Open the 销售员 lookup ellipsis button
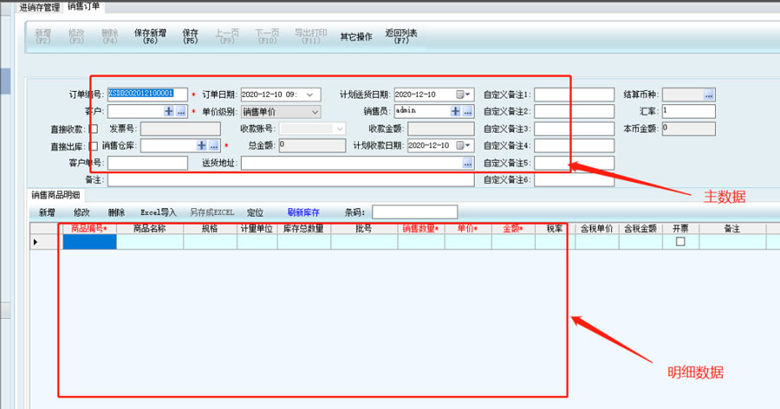780x409 pixels. click(x=468, y=111)
